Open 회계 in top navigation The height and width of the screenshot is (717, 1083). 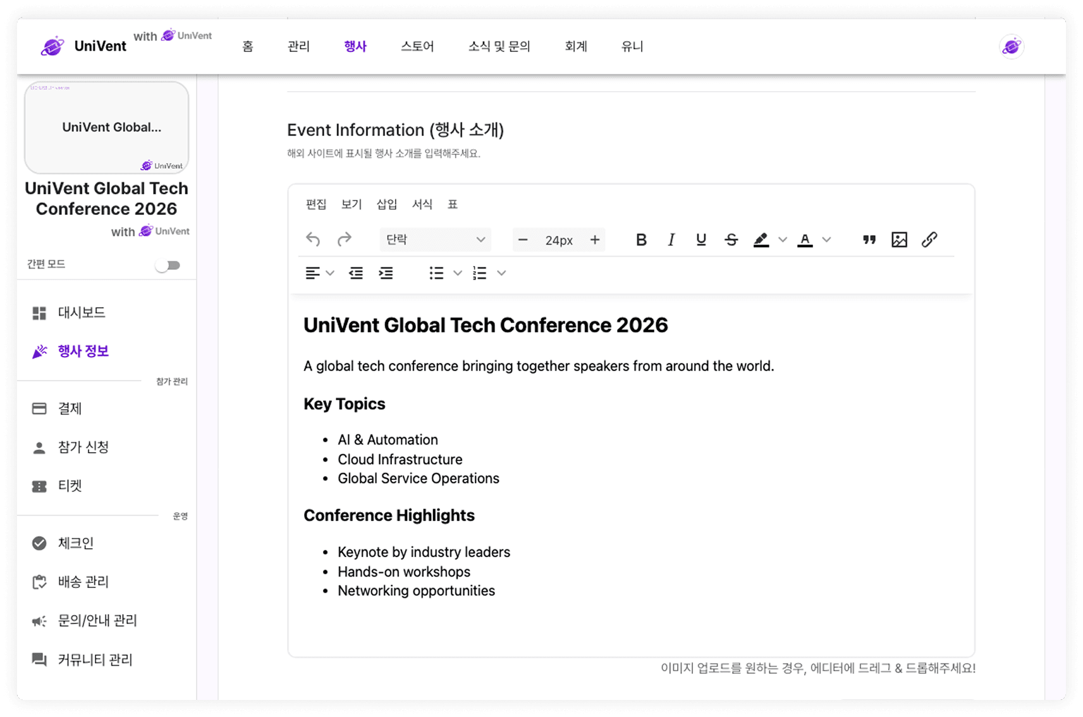coord(576,46)
